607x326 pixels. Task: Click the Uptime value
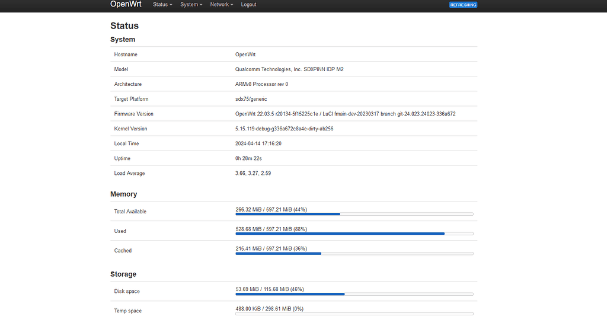249,158
